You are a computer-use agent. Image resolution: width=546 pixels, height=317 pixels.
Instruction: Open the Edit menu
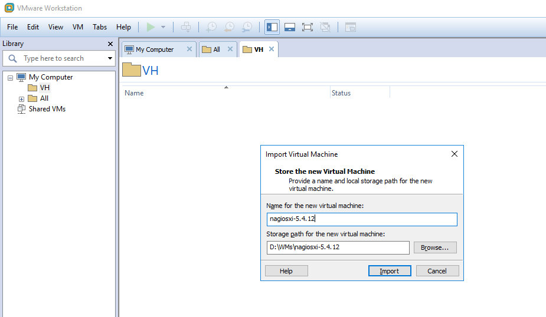tap(33, 27)
